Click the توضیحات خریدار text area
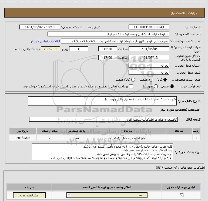 click(x=102, y=152)
